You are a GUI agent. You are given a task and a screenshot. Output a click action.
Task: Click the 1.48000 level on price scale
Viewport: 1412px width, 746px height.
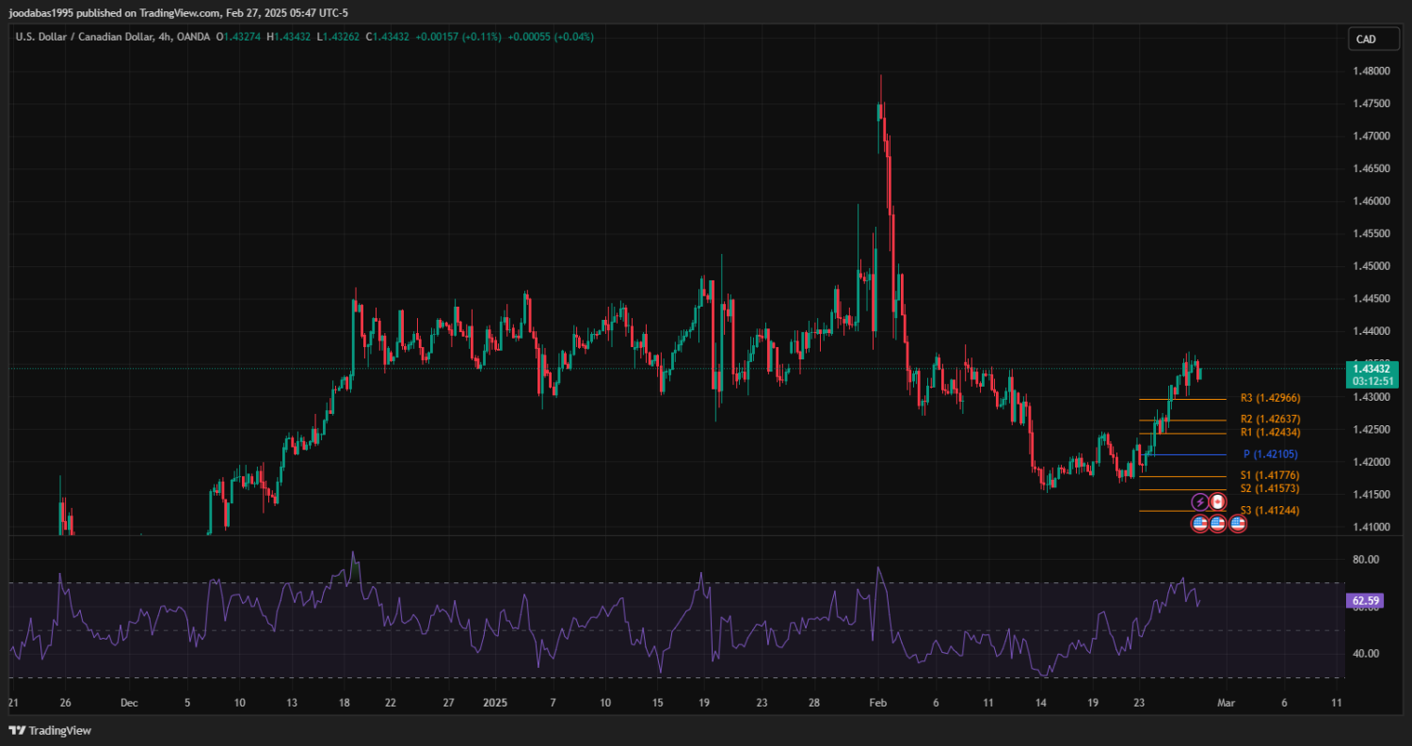[1371, 71]
